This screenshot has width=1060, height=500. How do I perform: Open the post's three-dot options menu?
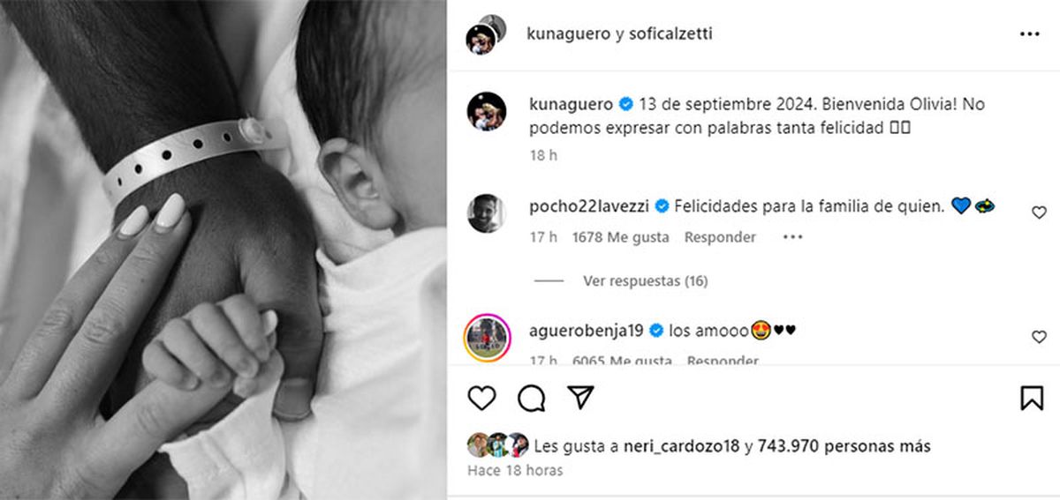pos(1029,34)
